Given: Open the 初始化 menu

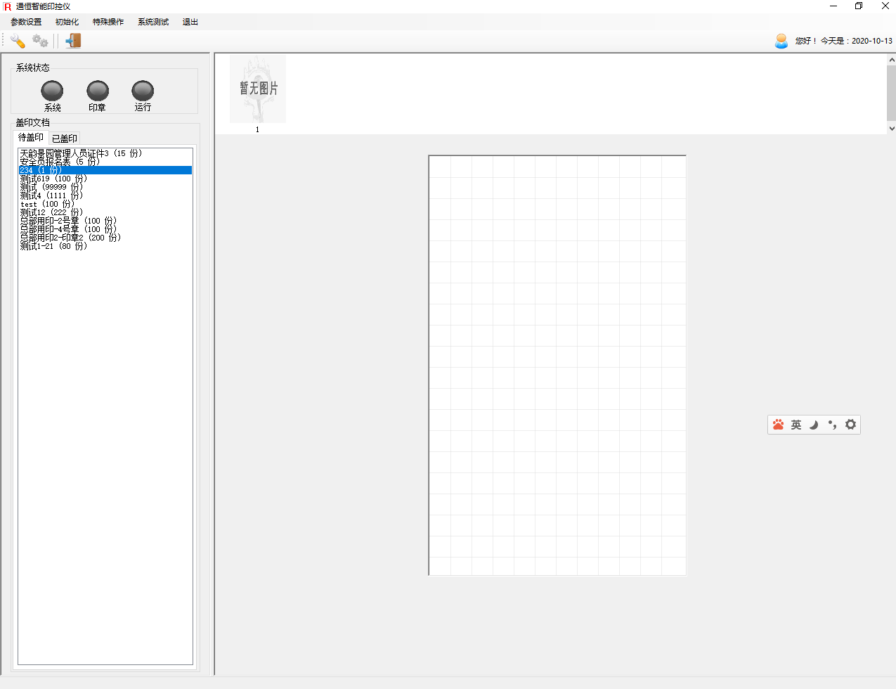Looking at the screenshot, I should (67, 22).
